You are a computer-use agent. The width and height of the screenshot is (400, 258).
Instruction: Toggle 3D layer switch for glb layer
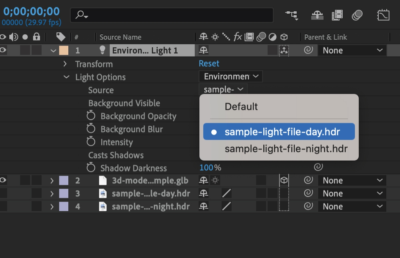[x=284, y=180]
